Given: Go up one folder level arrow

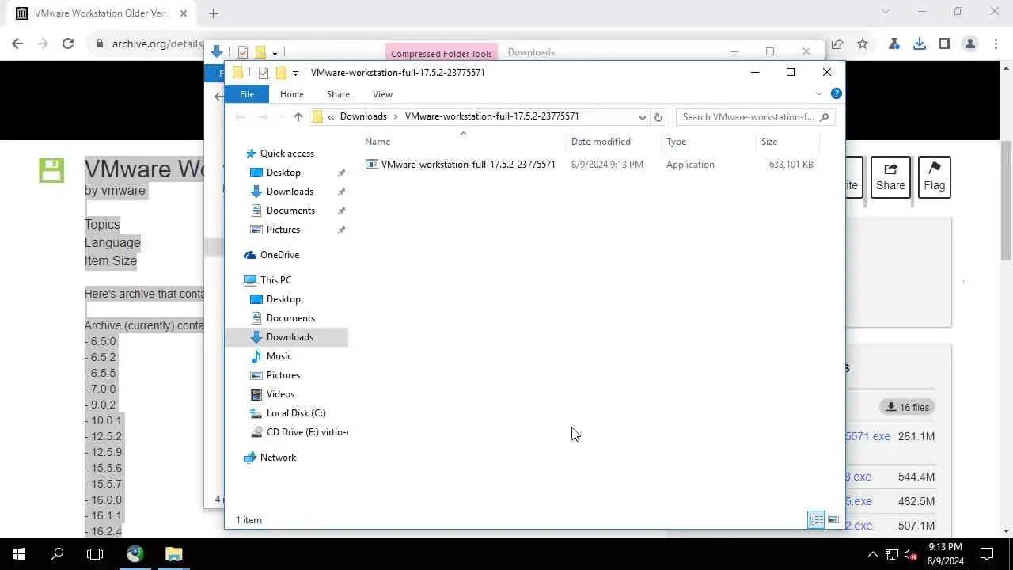Looking at the screenshot, I should click(x=298, y=117).
